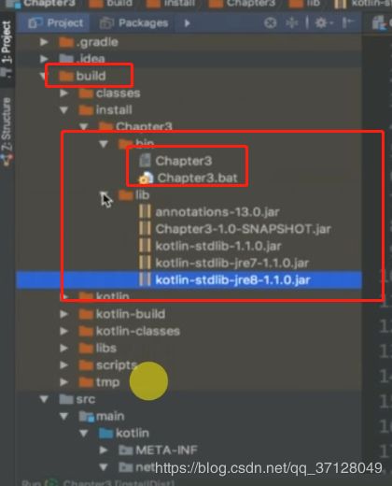Open the Structure side tool window
392x486 pixels.
[x=7, y=132]
